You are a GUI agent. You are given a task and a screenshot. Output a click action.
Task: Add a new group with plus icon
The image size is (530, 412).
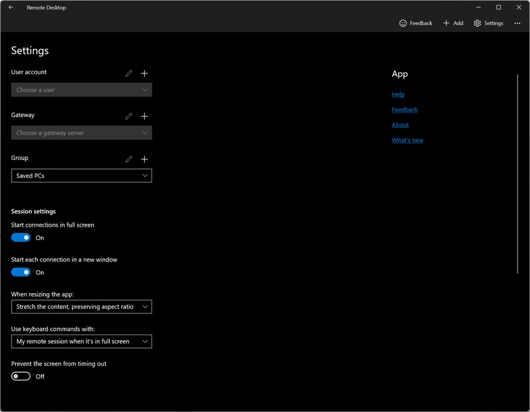(144, 159)
